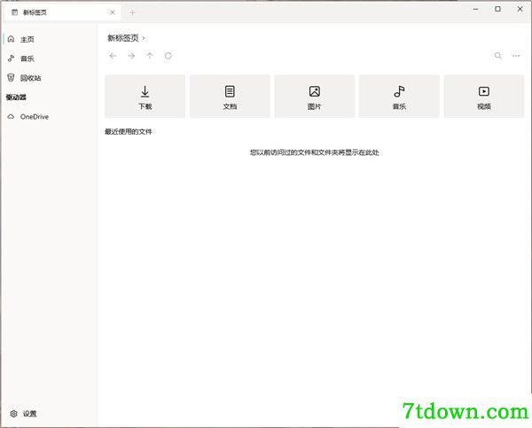Open the Downloads (下载) folder tile
Screen dimensions: 532x428
pos(145,97)
